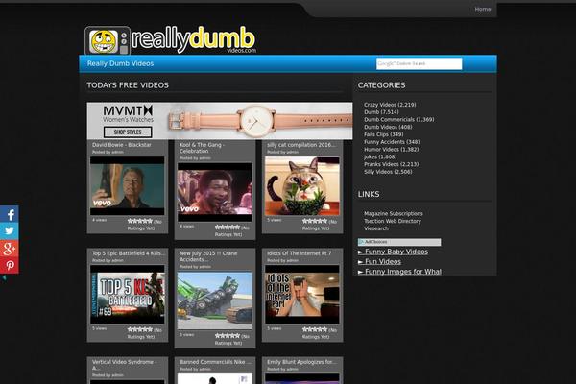Open the Really Dumb Videos nav link
This screenshot has height=384, width=576.
point(121,63)
